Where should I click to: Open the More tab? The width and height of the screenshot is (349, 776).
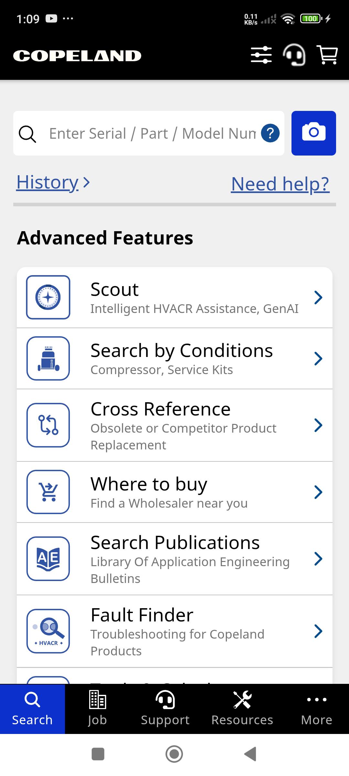pos(317,709)
